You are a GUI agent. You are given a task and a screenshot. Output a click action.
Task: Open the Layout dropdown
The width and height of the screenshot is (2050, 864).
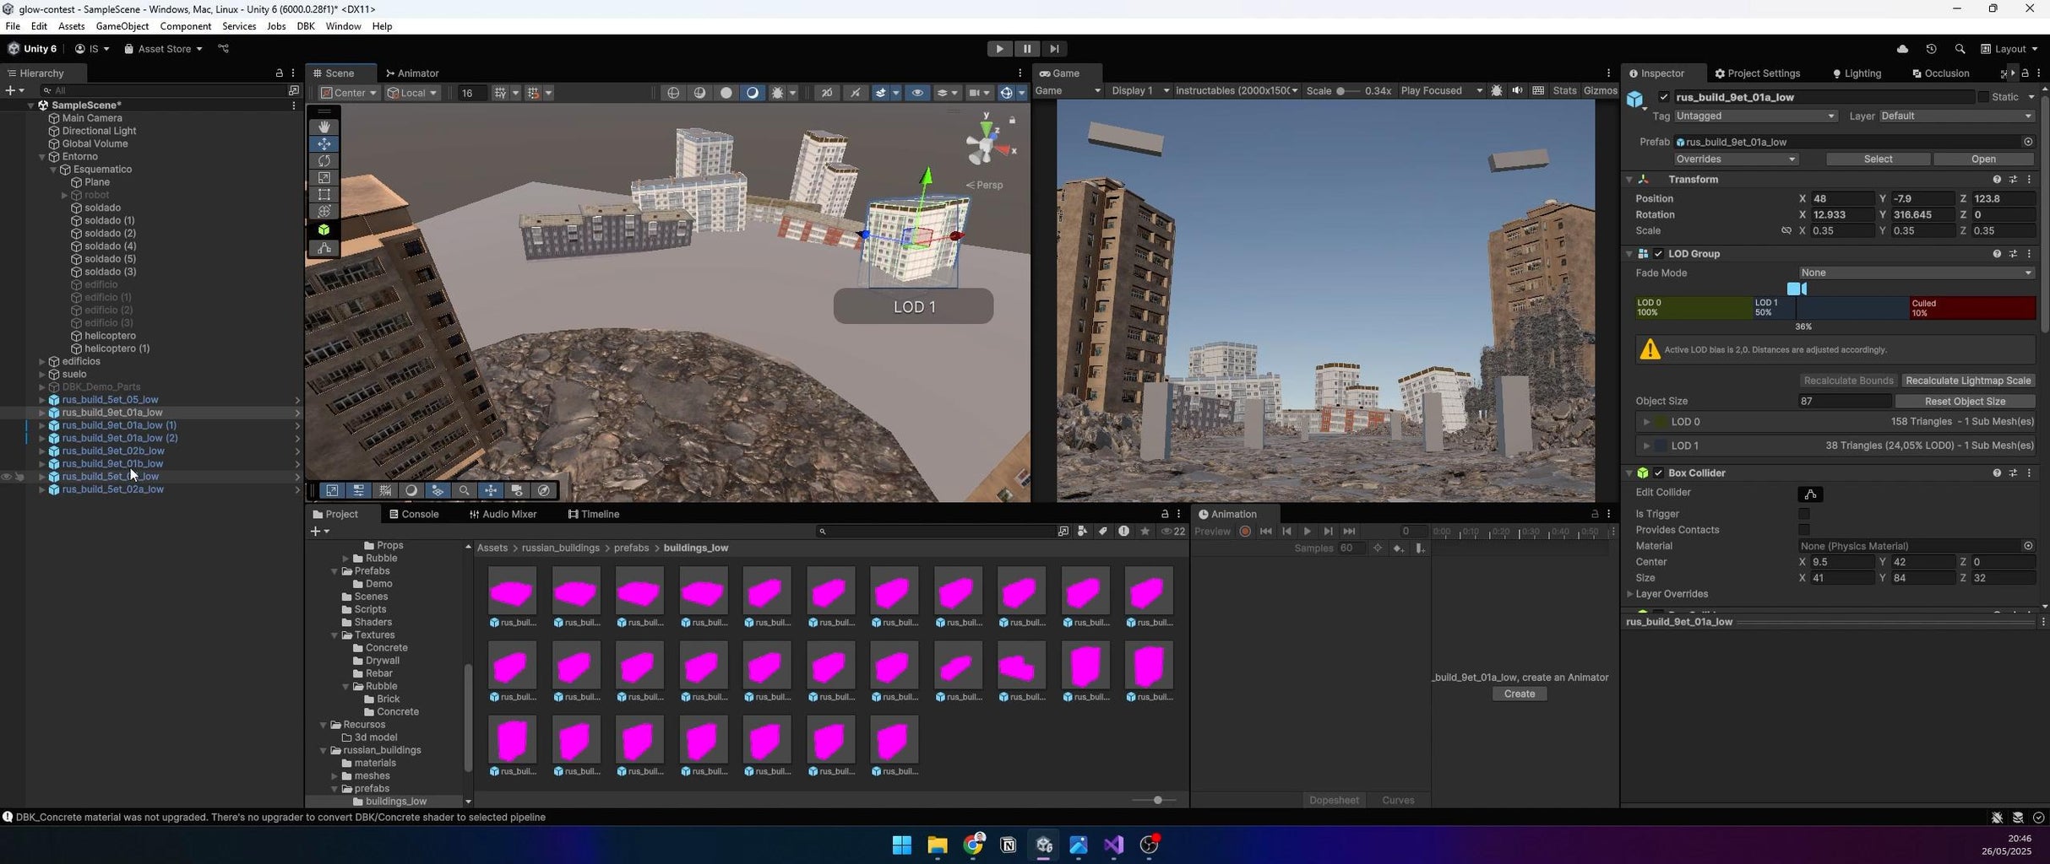tap(2009, 49)
